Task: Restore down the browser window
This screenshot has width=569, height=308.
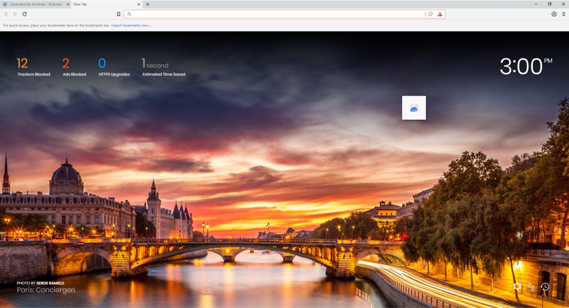Action: [550, 4]
